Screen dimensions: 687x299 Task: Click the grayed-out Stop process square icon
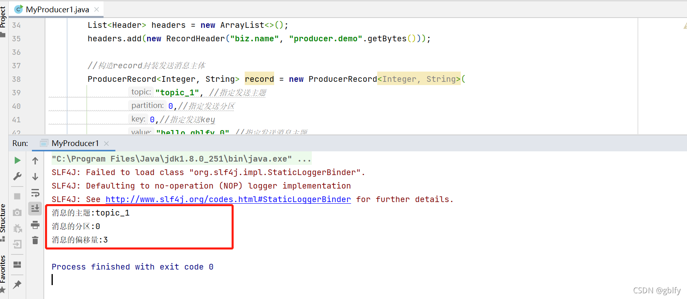[x=17, y=196]
